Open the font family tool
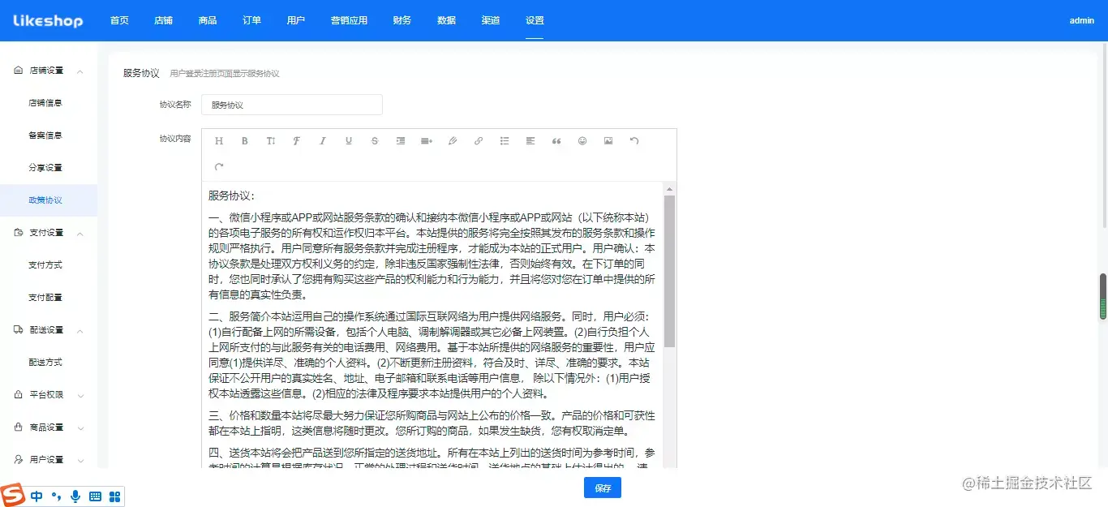The image size is (1108, 507). tap(297, 141)
